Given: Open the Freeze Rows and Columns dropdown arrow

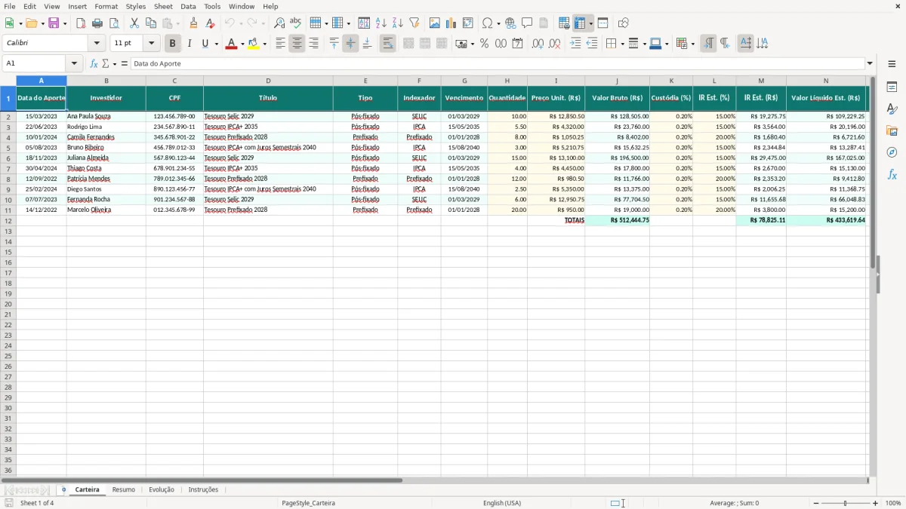Looking at the screenshot, I should click(590, 23).
